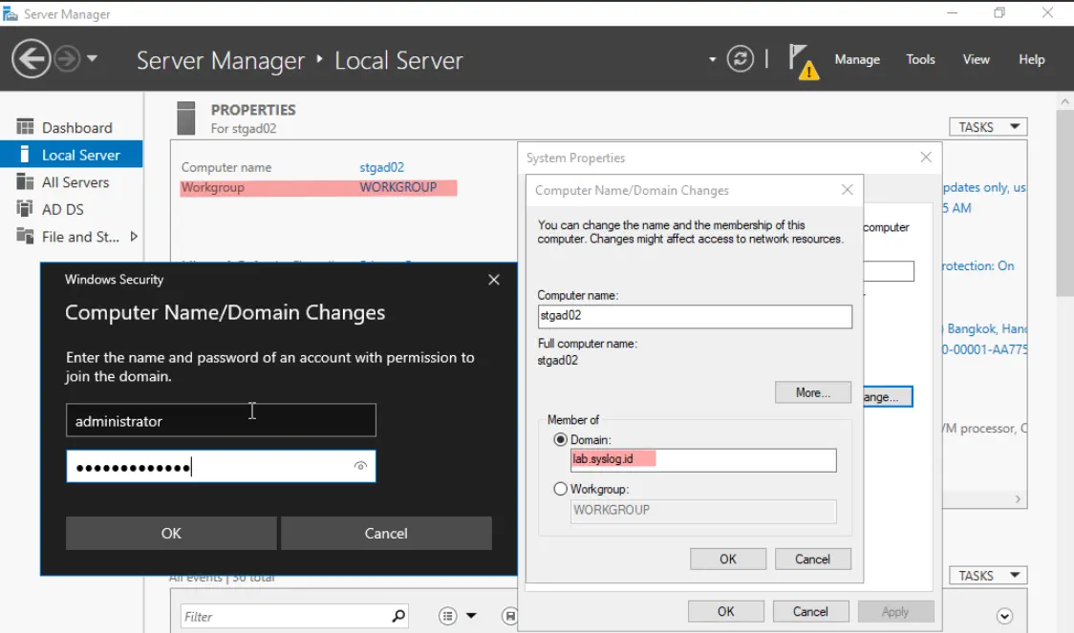Click the events Filter search box
1074x633 pixels.
coord(294,617)
